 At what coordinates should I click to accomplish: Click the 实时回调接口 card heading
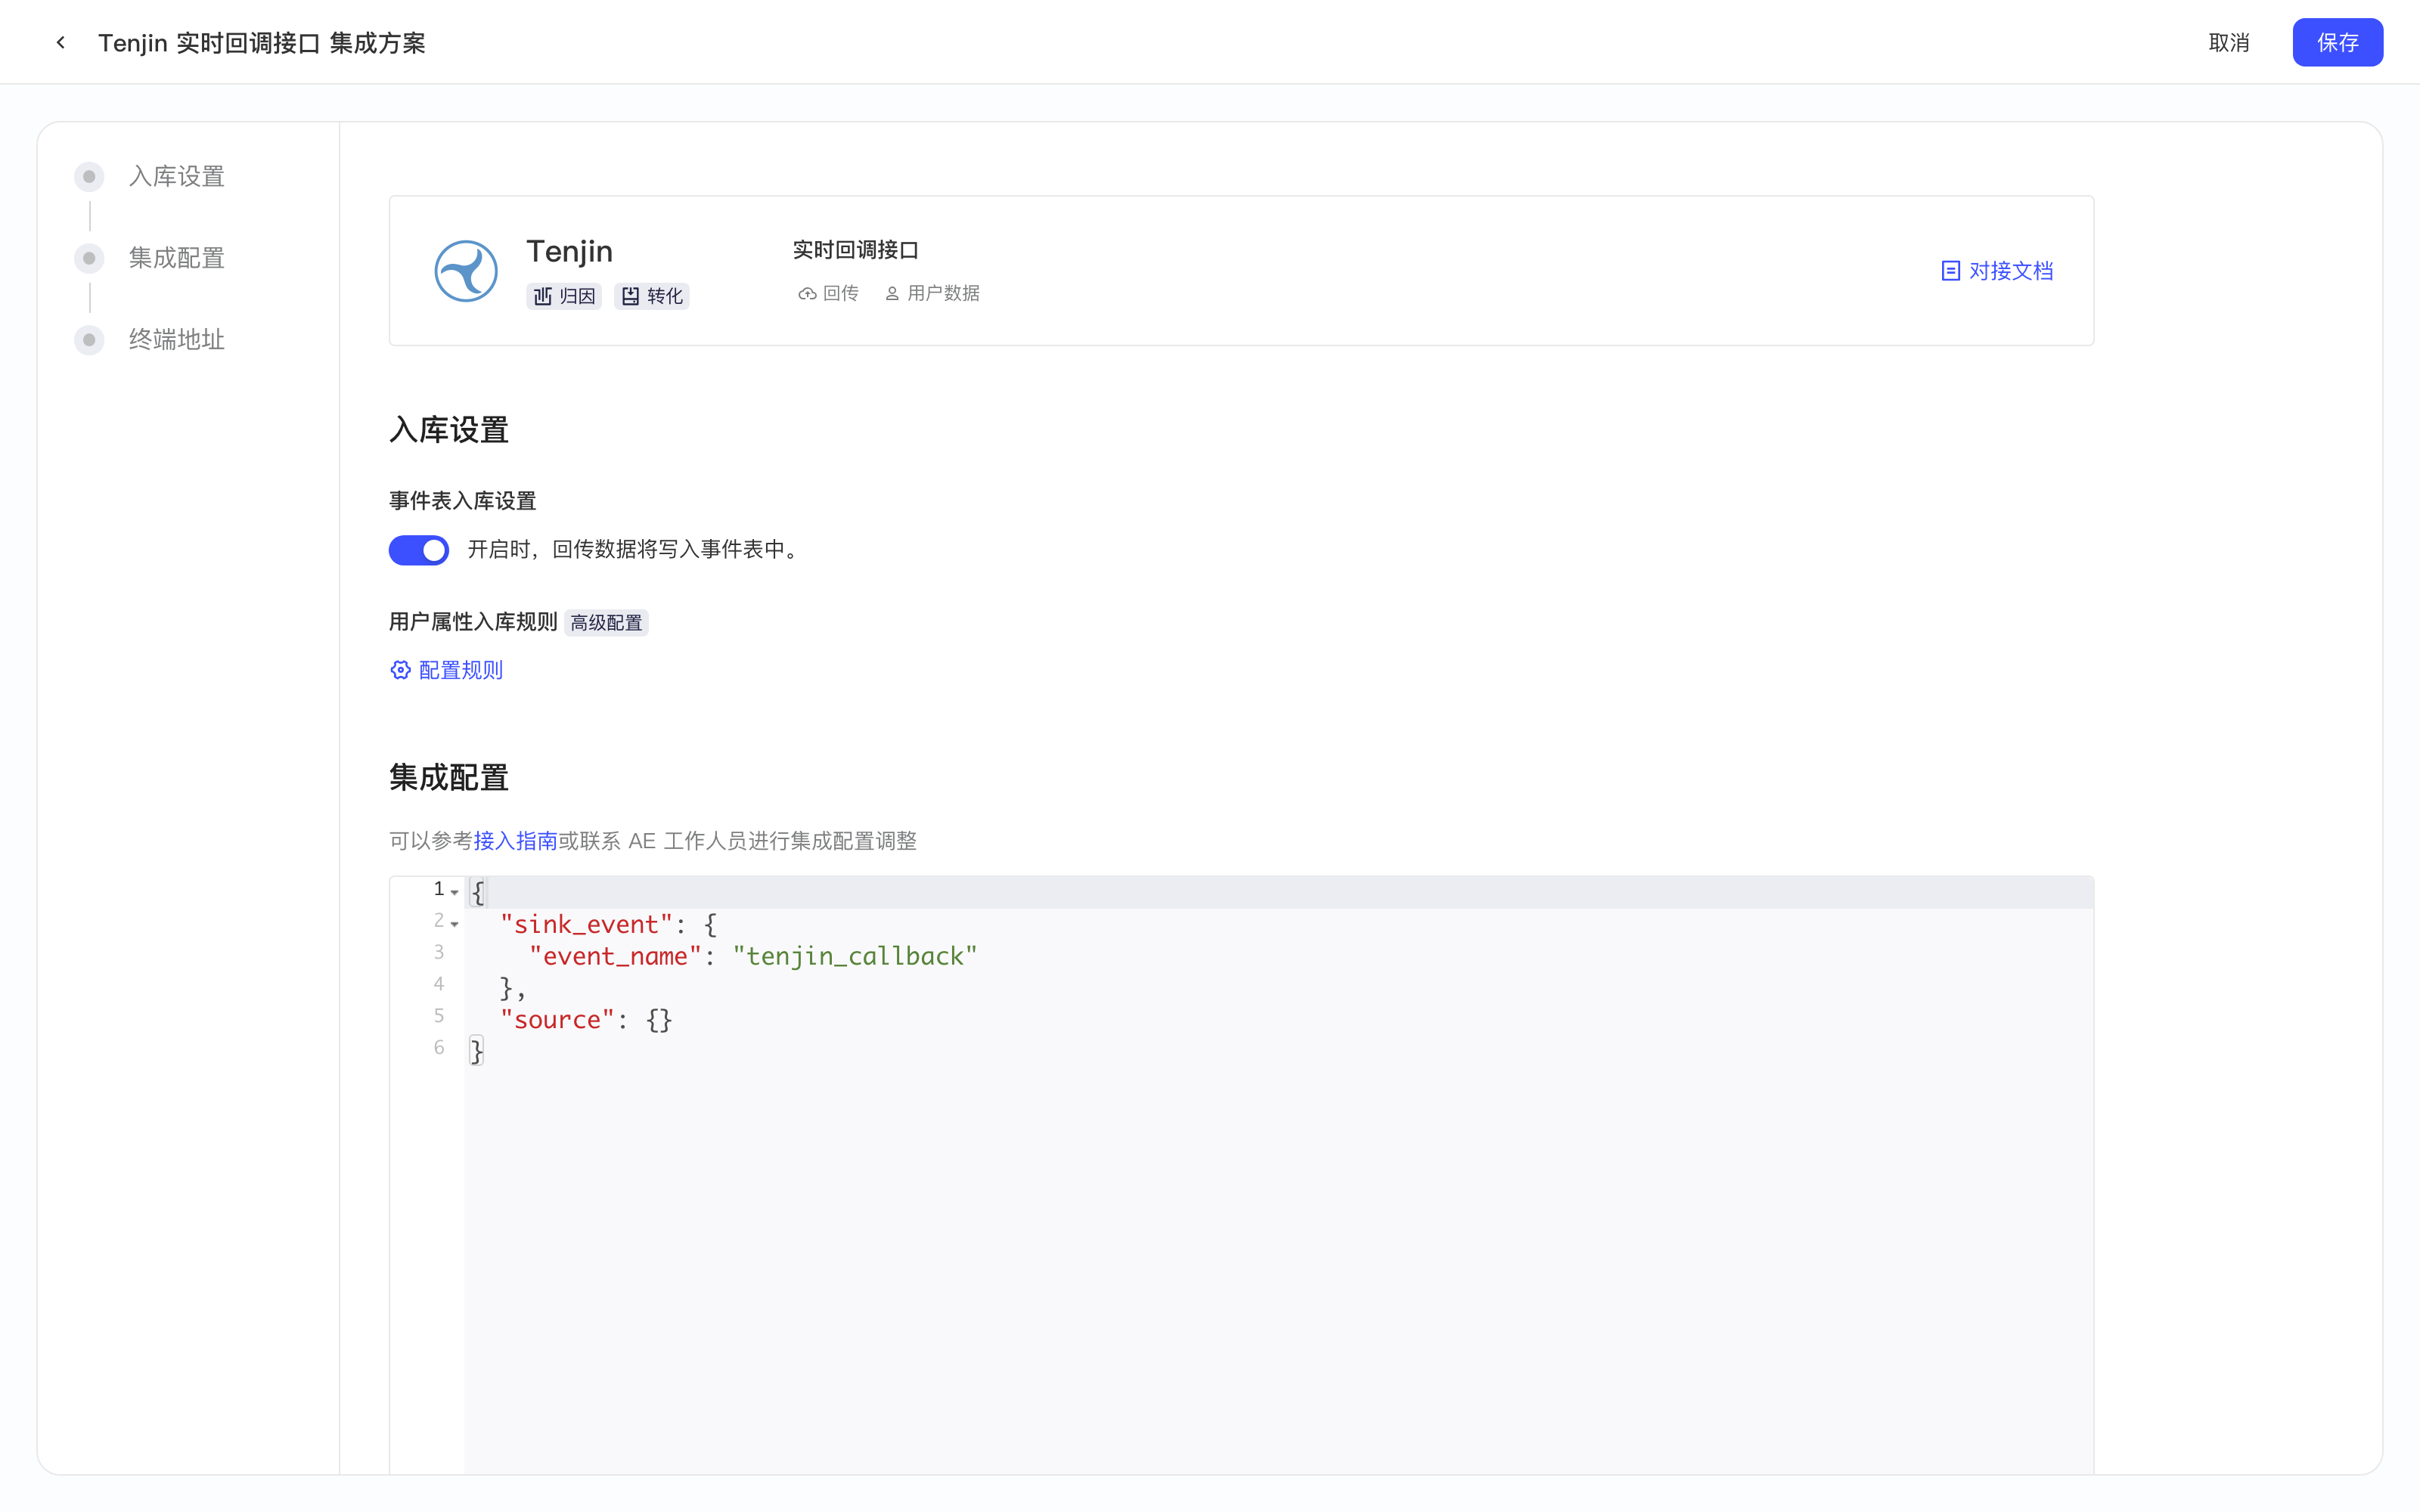(855, 250)
